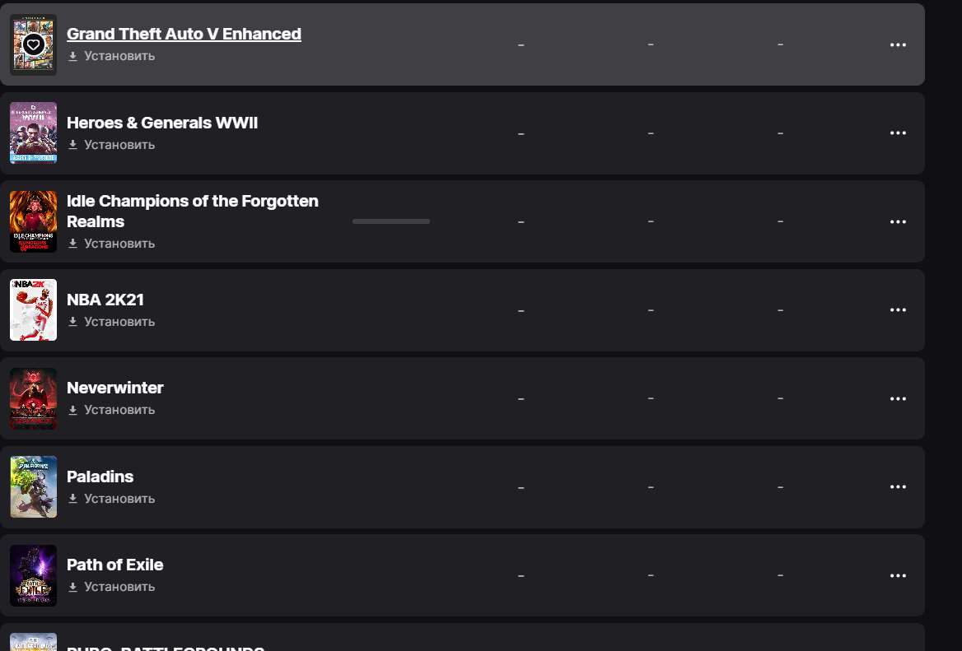The image size is (962, 651).
Task: Open three-dot menu for Paladins
Action: click(x=898, y=487)
